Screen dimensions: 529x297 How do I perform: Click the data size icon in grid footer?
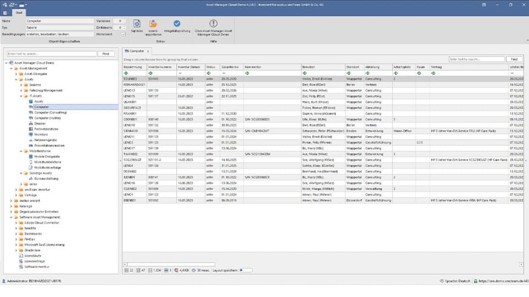pyautogui.click(x=176, y=270)
